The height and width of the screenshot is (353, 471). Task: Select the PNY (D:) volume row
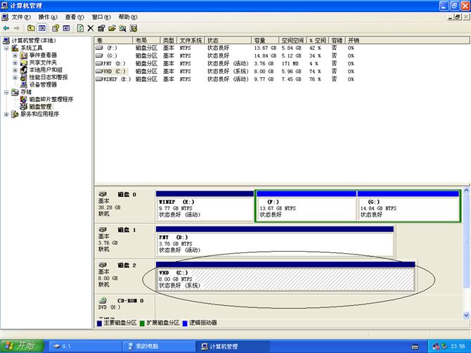pyautogui.click(x=111, y=63)
